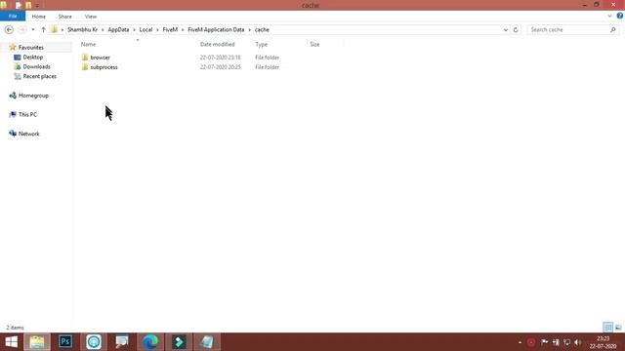
Task: Open the browser folder
Action: [x=100, y=58]
